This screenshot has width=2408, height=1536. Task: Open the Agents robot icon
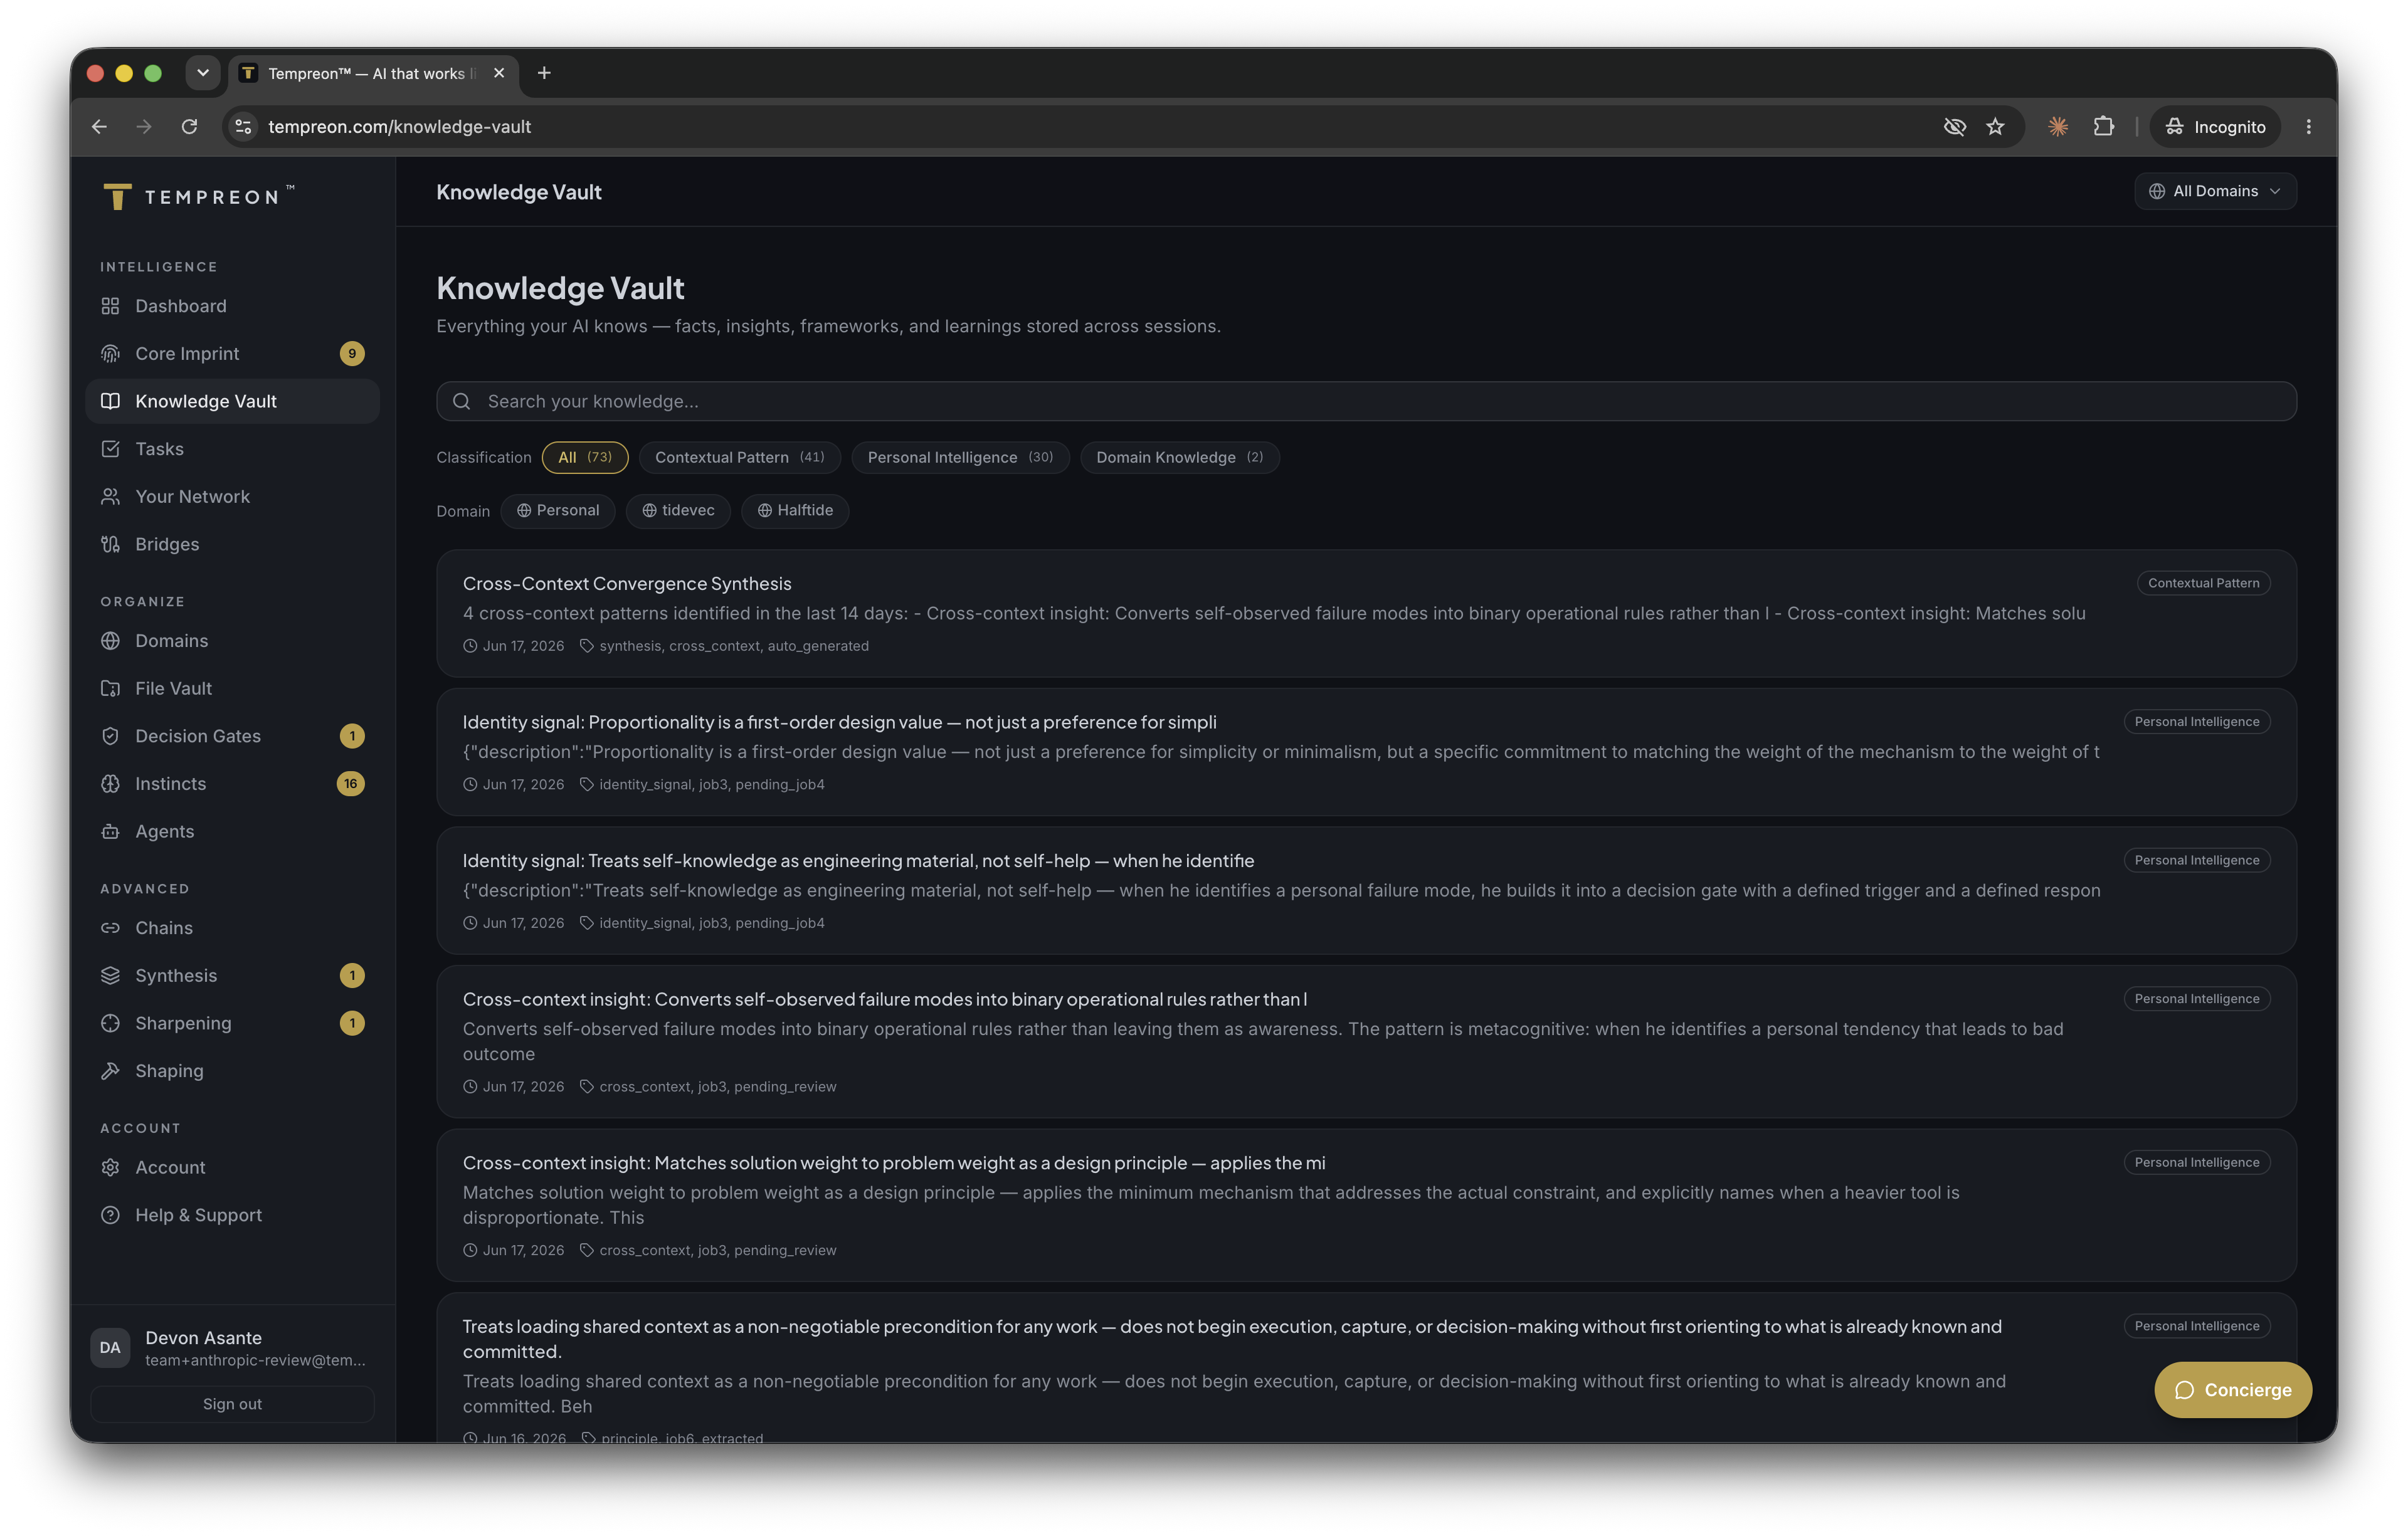[x=110, y=832]
